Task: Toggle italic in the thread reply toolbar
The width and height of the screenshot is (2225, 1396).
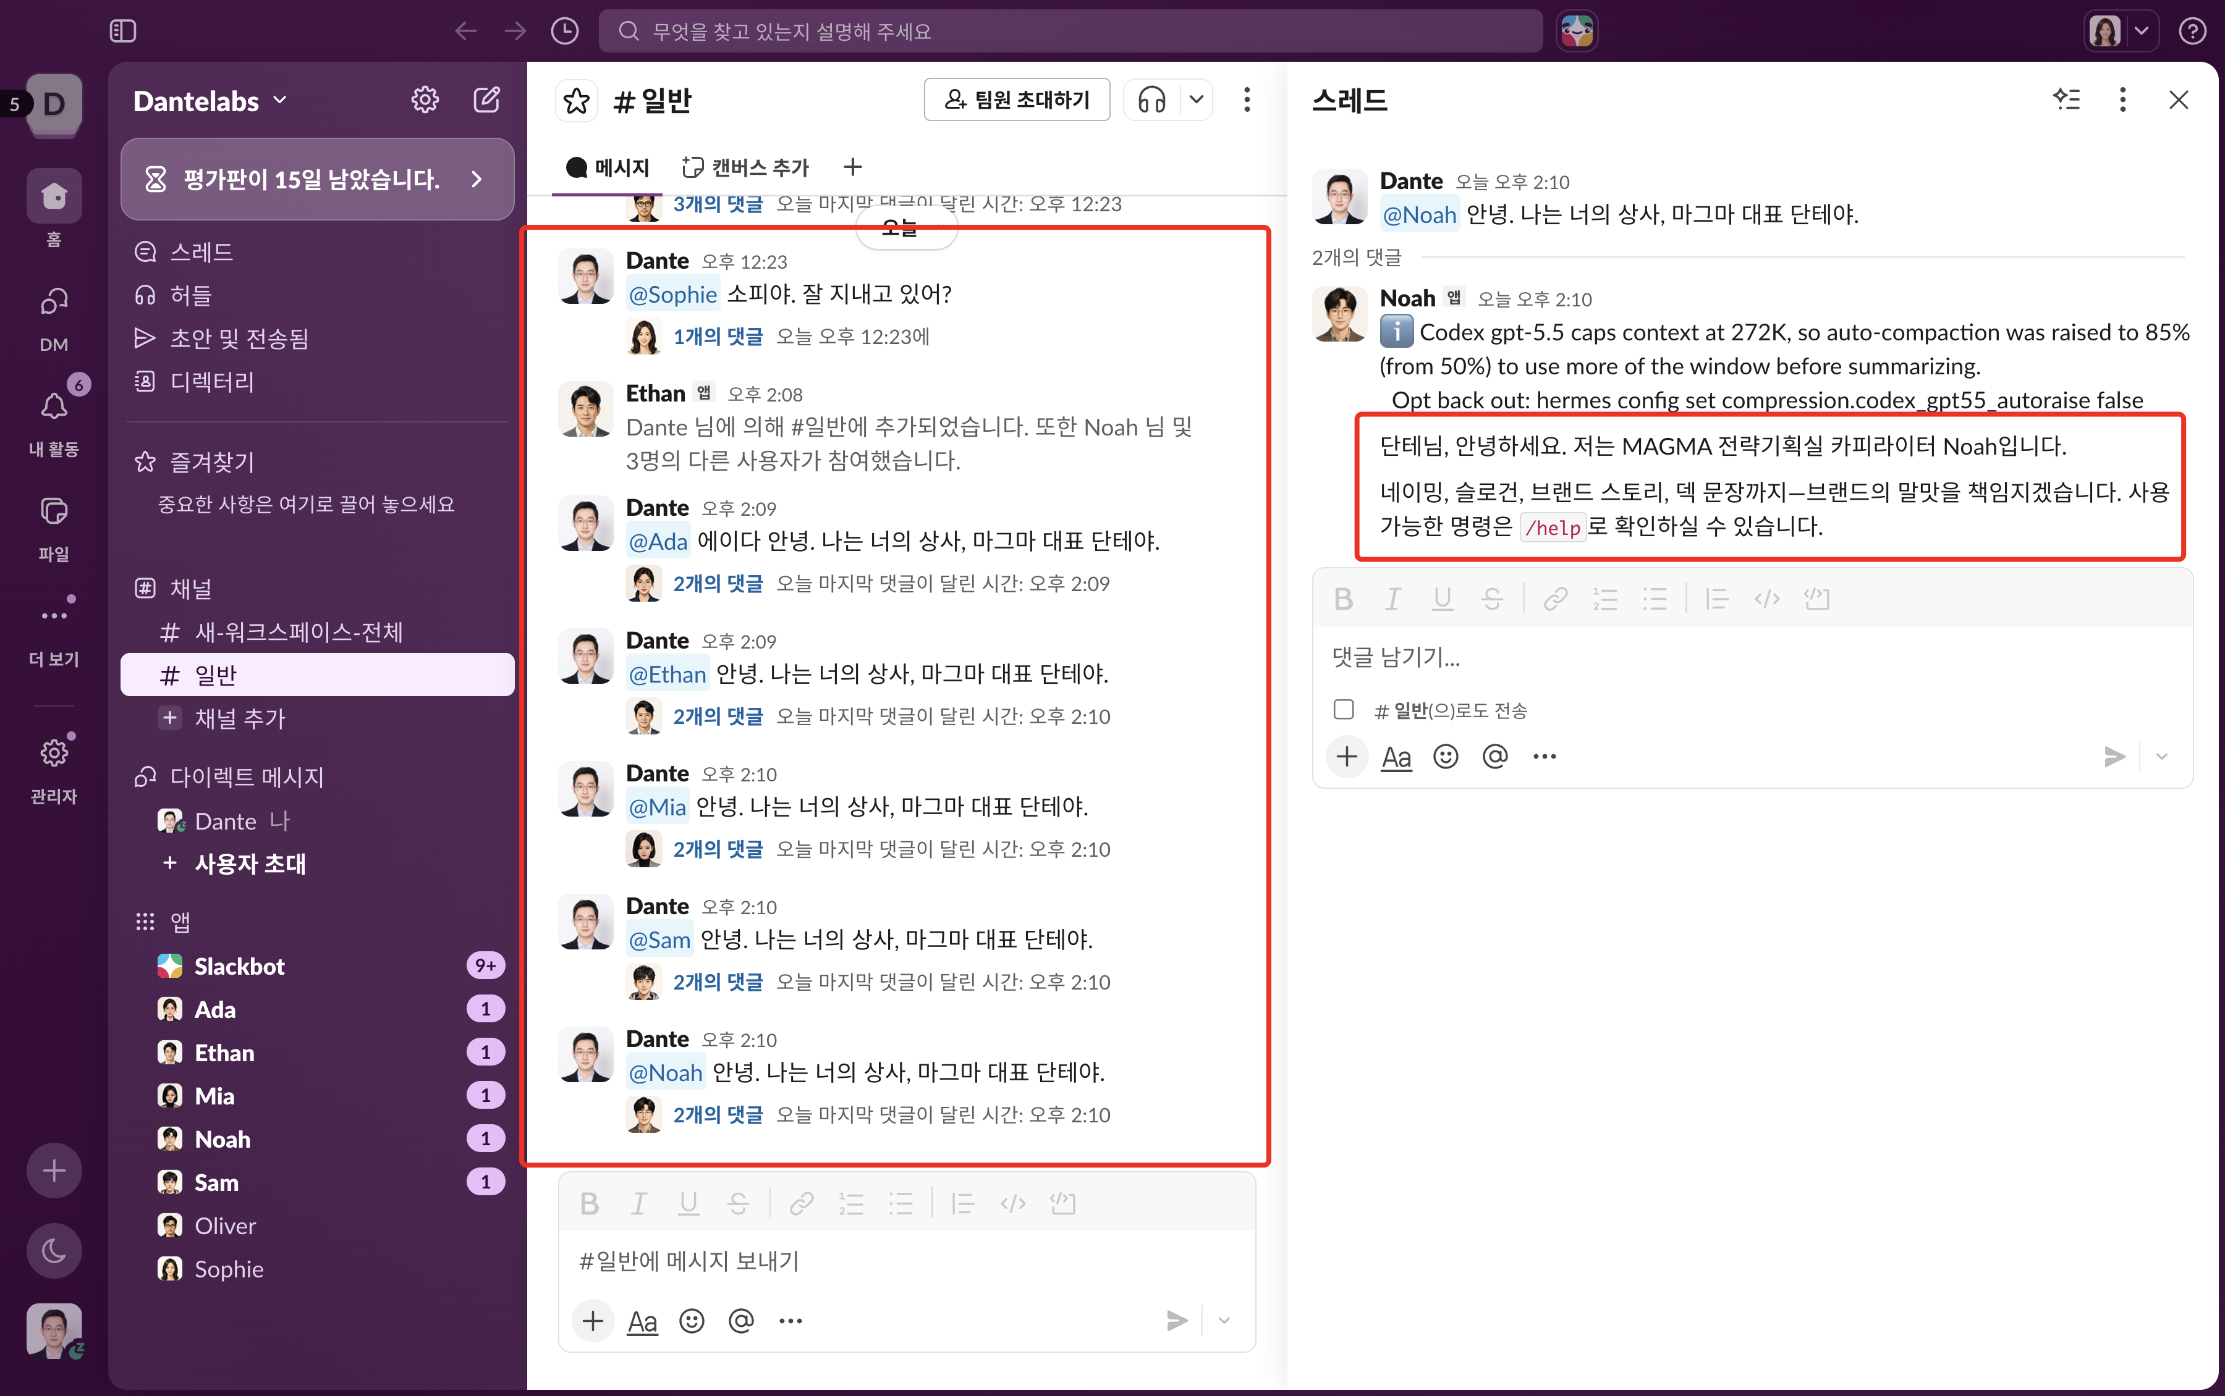Action: (1393, 599)
